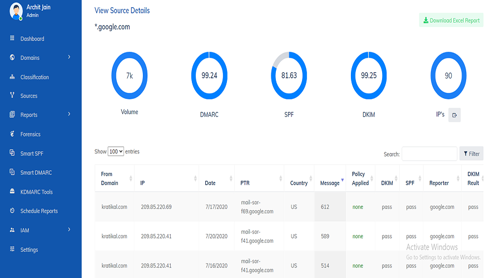
Task: Click message count 589
Action: coord(325,236)
